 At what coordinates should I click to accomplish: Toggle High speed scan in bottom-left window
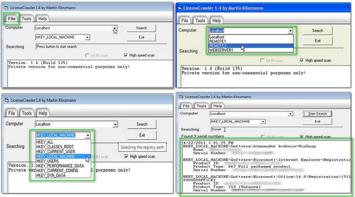(x=126, y=156)
